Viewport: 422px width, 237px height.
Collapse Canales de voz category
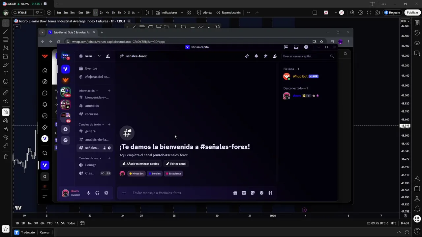[90, 158]
